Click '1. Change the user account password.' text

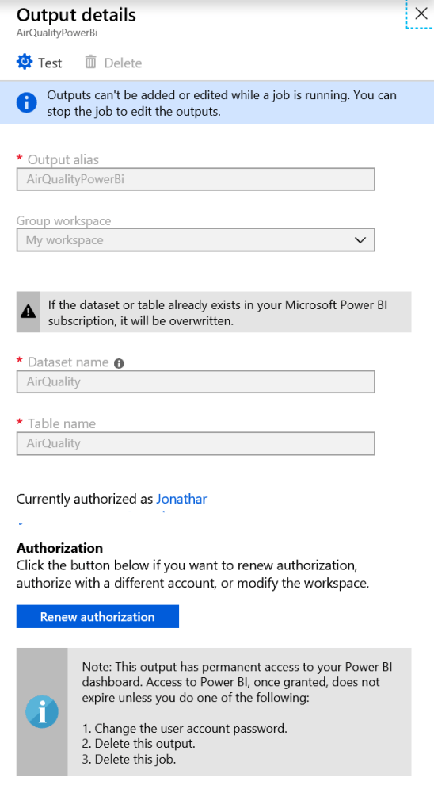click(185, 729)
